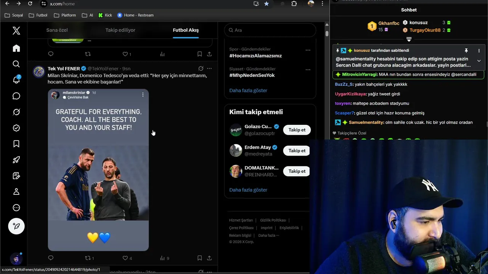This screenshot has height=274, width=488.
Task: Follow DOMALTANK... with Takip et
Action: 297,171
